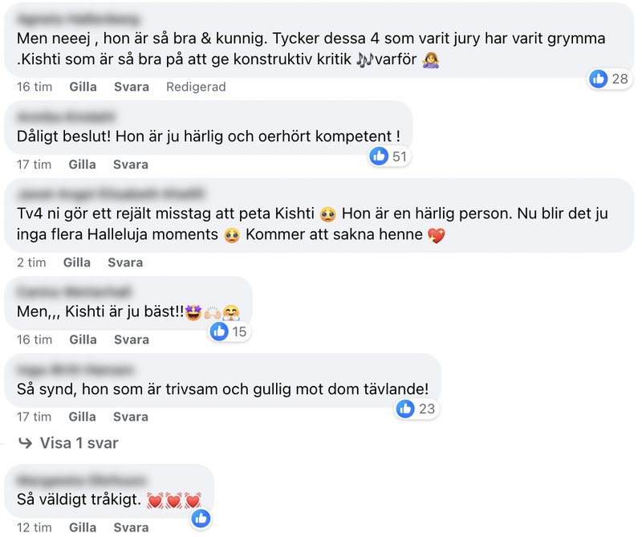Expand 'Visa 1 svar' replies
The width and height of the screenshot is (642, 537).
79,443
